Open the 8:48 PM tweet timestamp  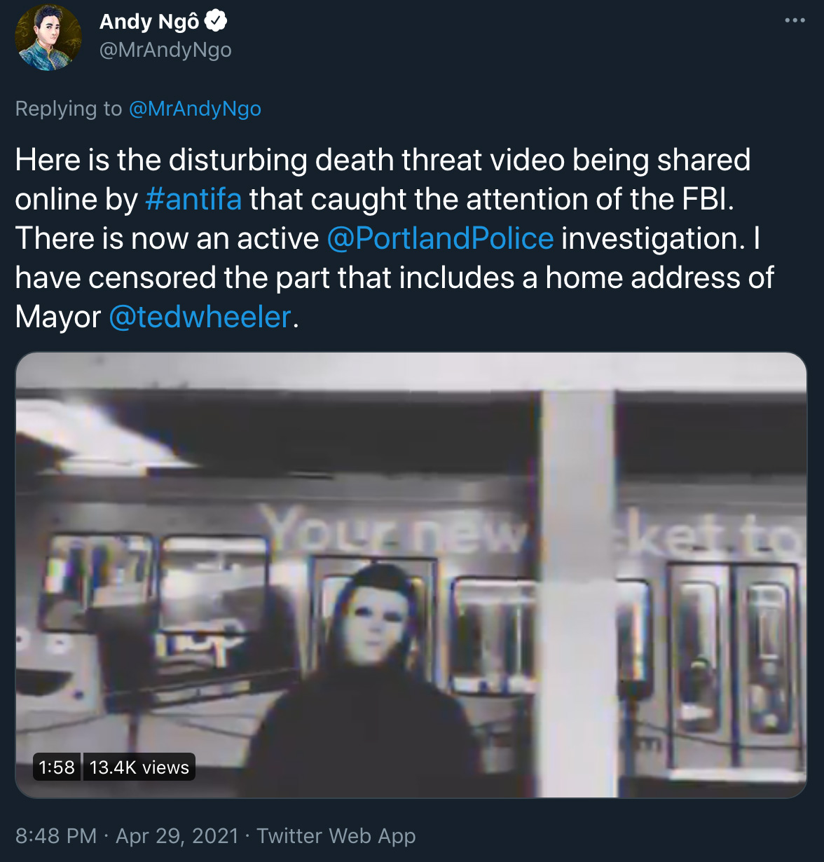(56, 836)
